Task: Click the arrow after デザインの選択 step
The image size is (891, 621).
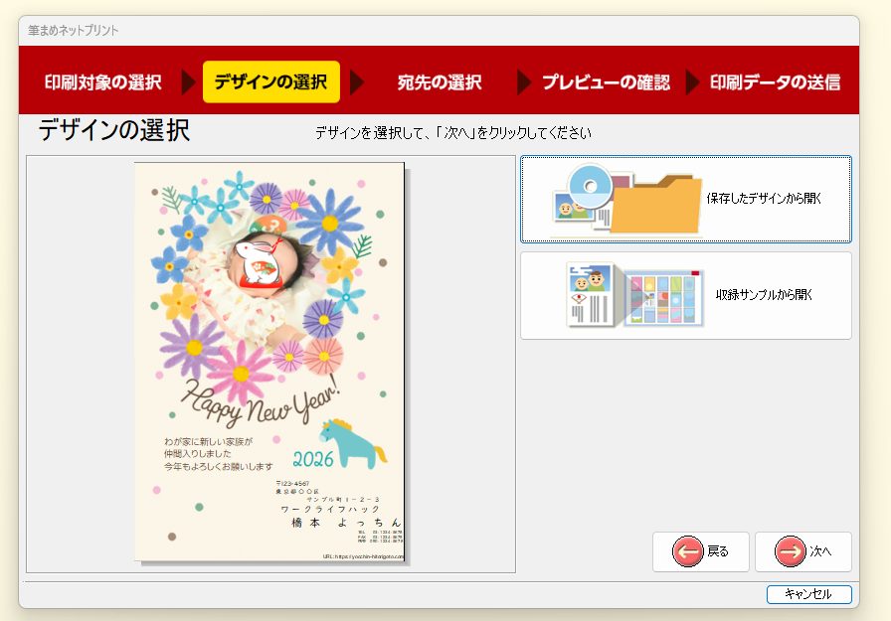Action: [357, 82]
